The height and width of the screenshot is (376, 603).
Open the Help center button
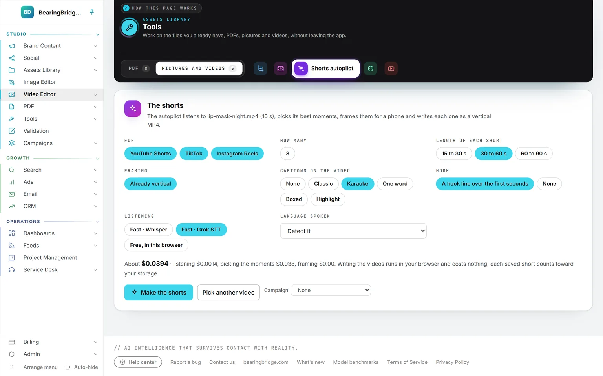tap(138, 362)
